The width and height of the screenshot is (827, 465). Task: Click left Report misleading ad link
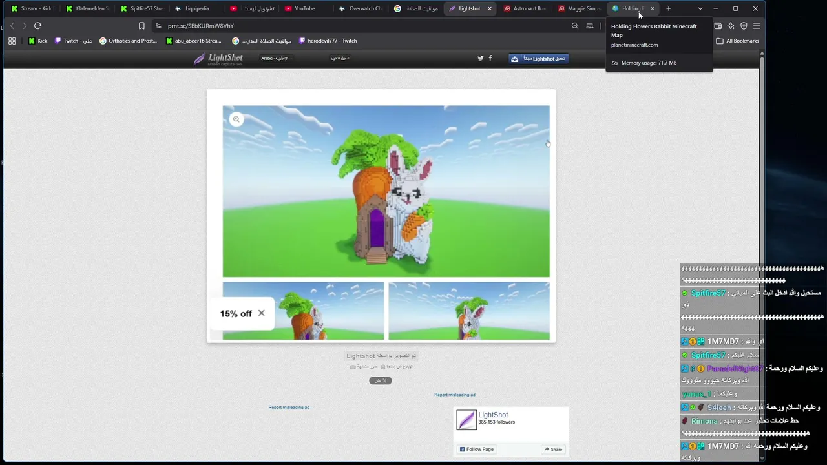point(289,407)
